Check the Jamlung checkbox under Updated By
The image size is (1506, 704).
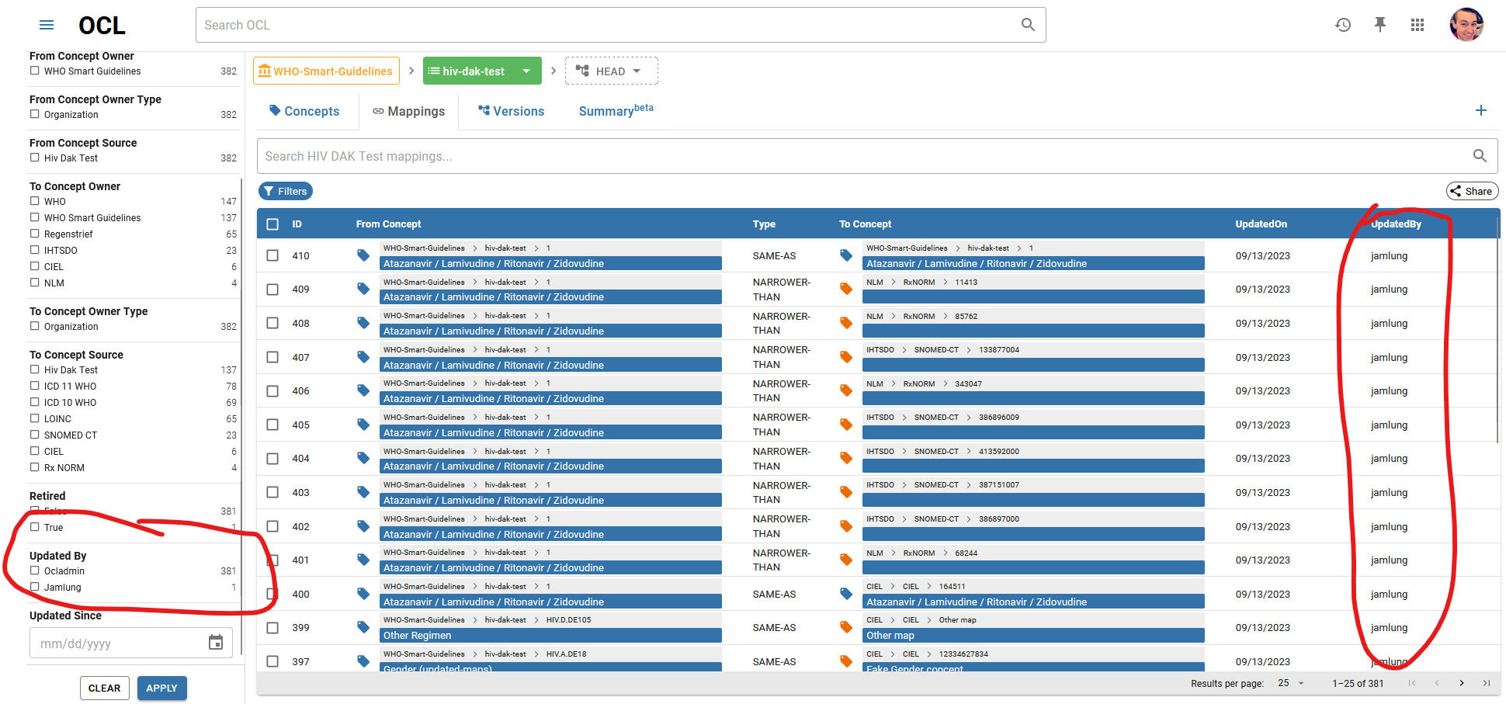(35, 588)
